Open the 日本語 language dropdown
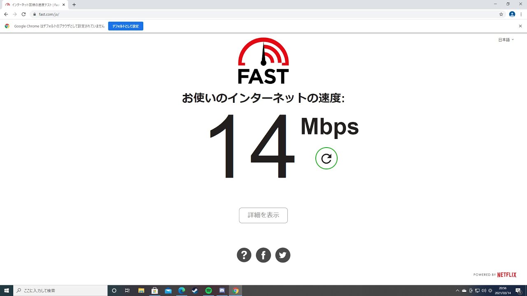 click(506, 40)
